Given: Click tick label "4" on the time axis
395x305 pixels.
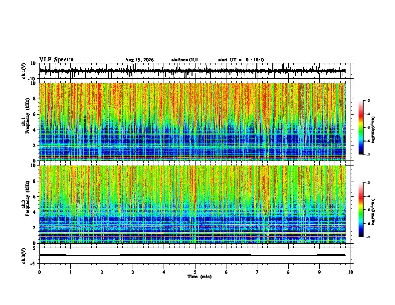Looking at the screenshot, I should pos(164,272).
